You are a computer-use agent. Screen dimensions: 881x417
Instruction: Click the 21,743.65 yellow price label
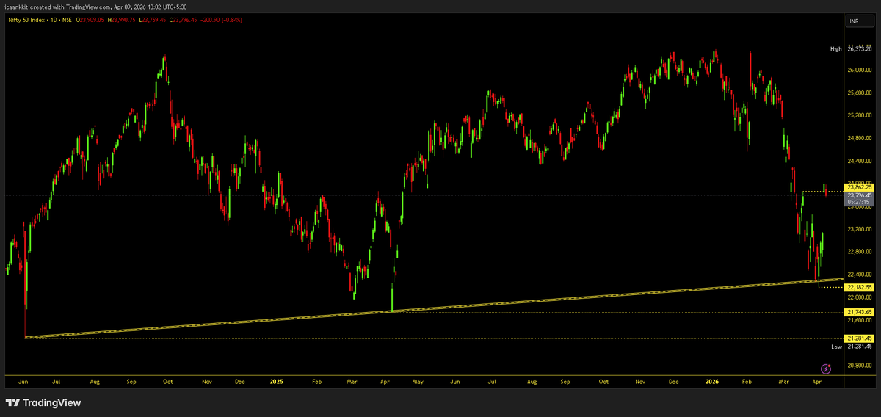click(x=859, y=312)
